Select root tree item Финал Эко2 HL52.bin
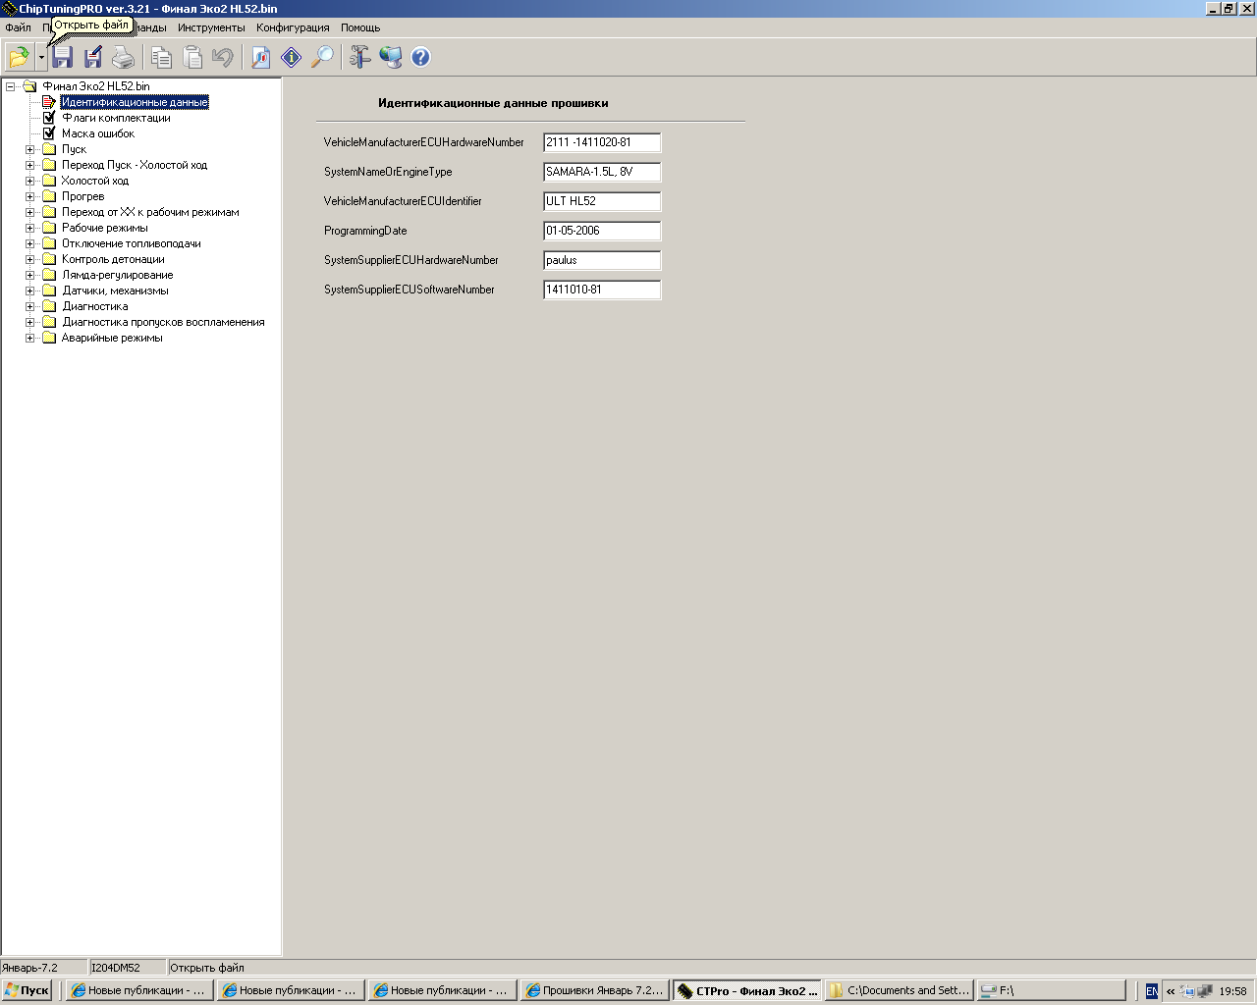This screenshot has width=1257, height=1005. (96, 86)
